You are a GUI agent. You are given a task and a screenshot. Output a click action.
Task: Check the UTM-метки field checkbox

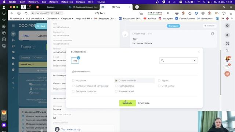pos(159,86)
